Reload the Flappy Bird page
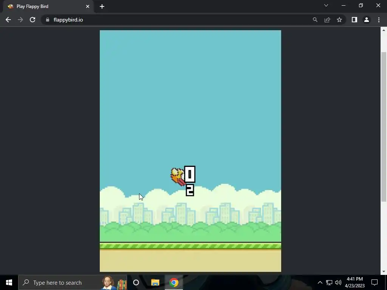 point(33,20)
